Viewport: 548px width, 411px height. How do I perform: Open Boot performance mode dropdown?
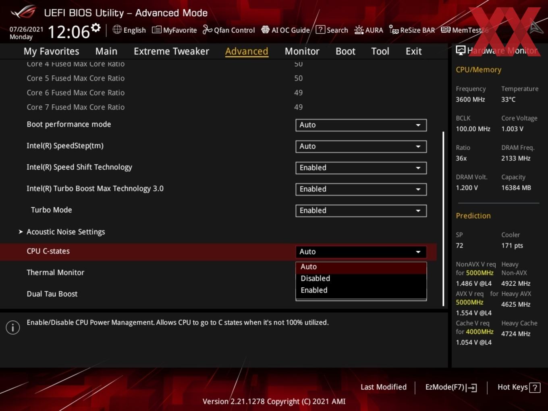click(361, 125)
